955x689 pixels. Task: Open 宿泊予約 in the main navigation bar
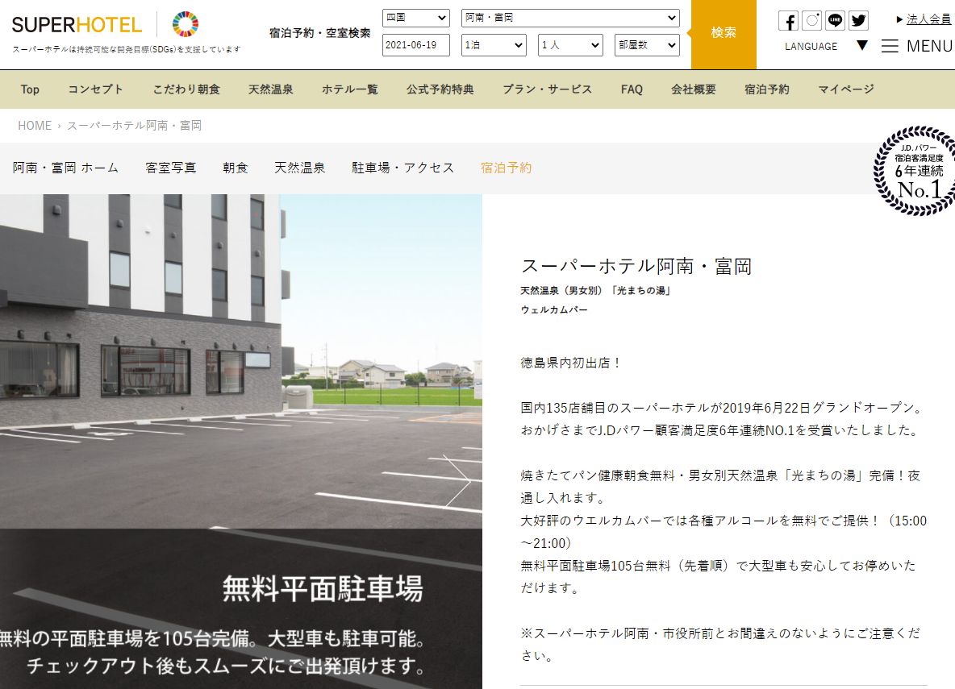tap(767, 89)
